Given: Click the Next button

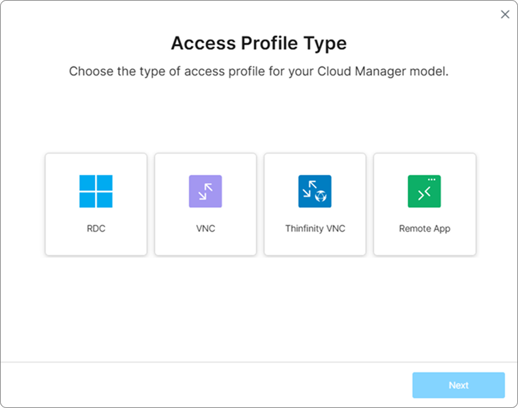Looking at the screenshot, I should click(459, 385).
